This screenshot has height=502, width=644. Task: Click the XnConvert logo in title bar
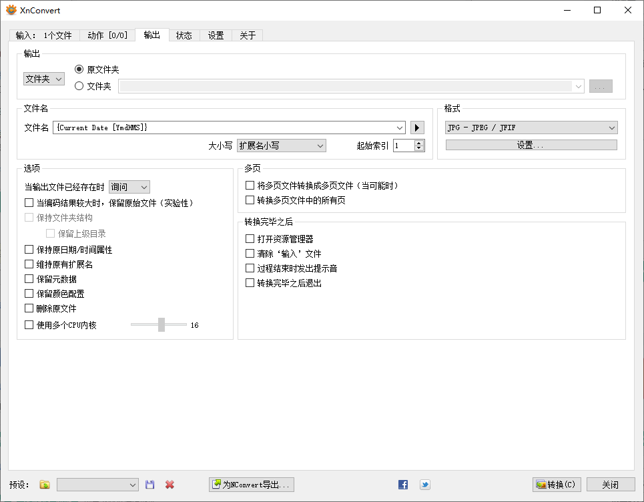coord(12,10)
